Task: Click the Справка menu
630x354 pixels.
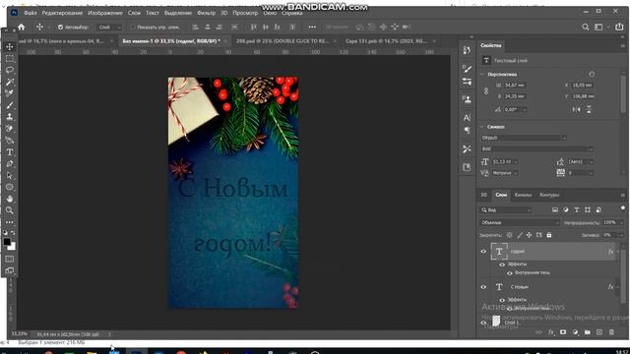Action: [292, 13]
